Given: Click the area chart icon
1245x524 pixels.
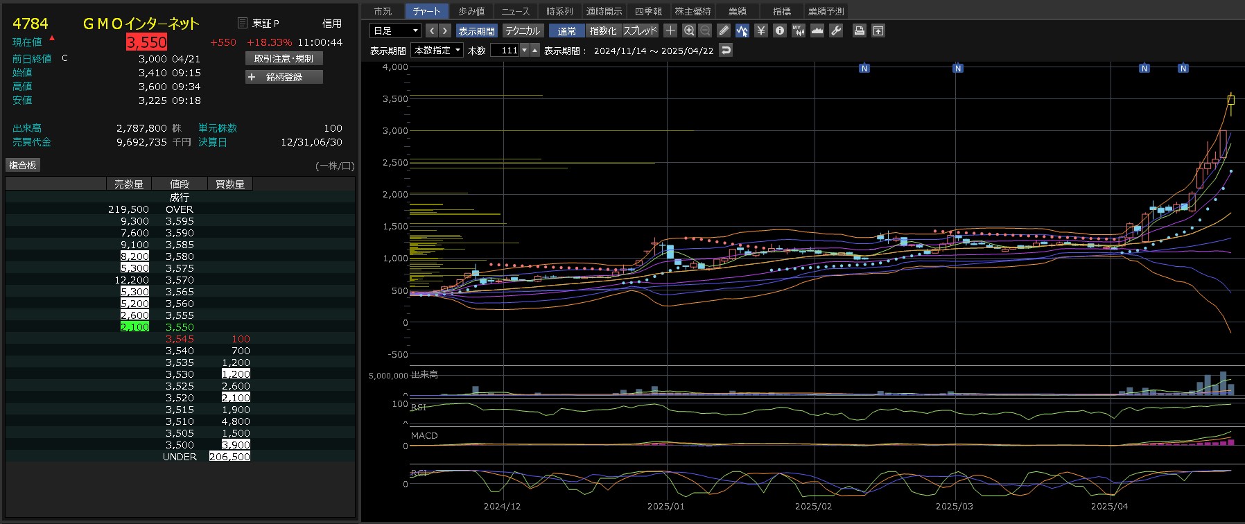Looking at the screenshot, I should (x=817, y=30).
